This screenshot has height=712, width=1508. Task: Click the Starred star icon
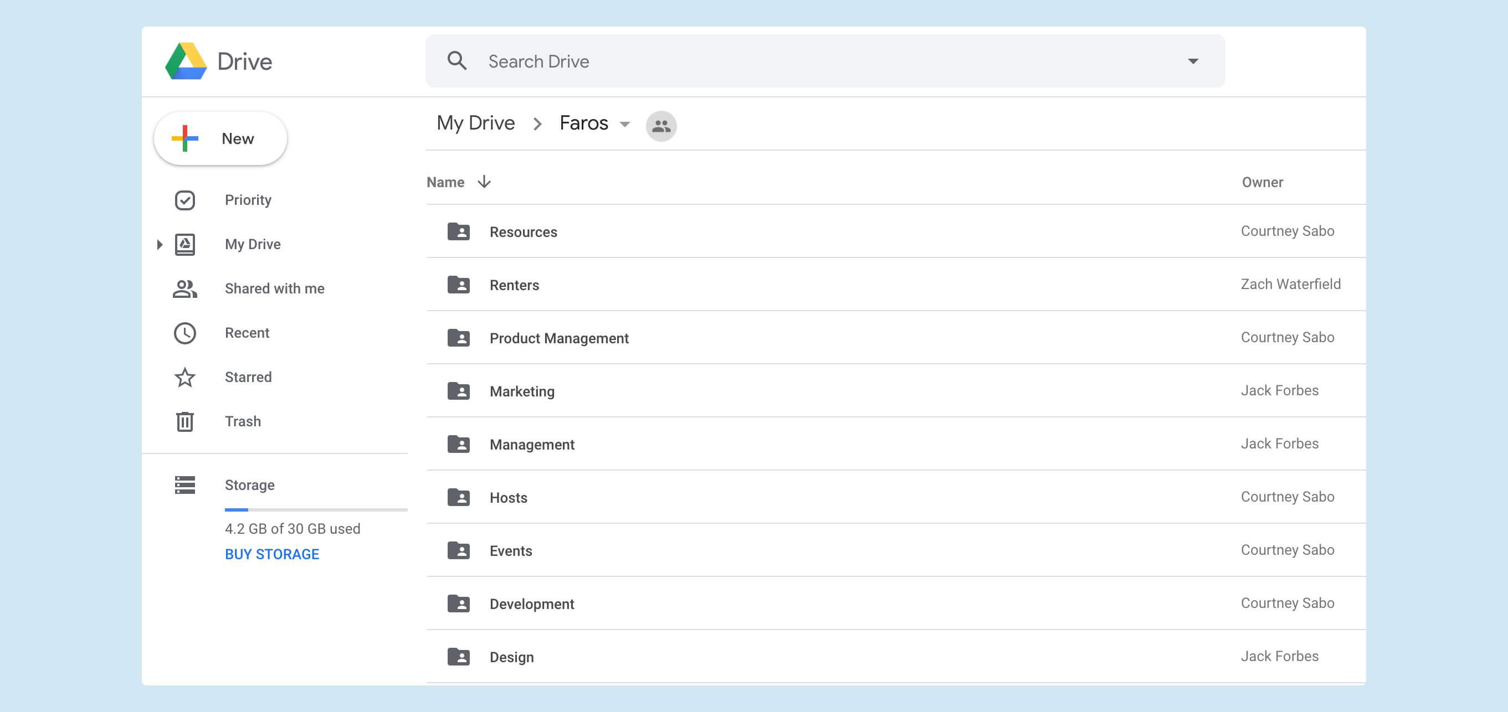(x=185, y=378)
